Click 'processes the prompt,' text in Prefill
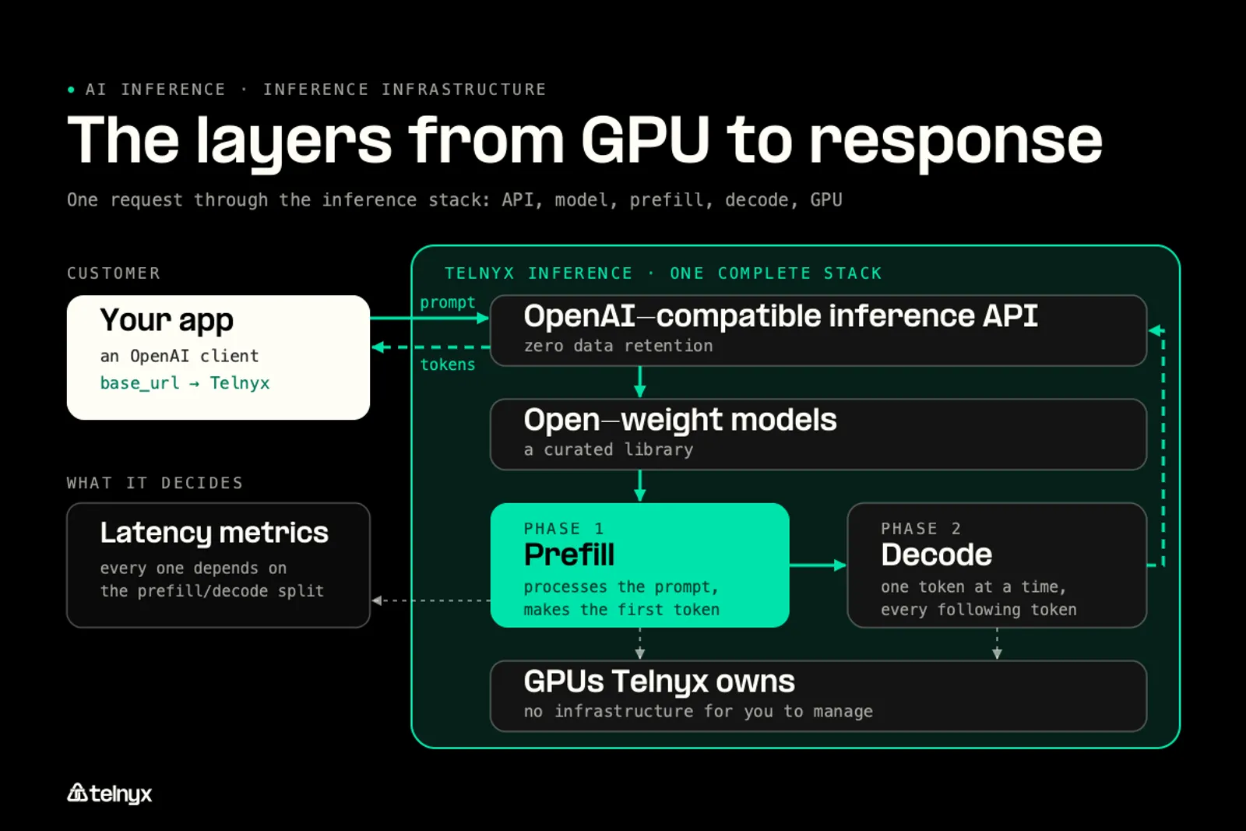1246x831 pixels. pyautogui.click(x=621, y=586)
